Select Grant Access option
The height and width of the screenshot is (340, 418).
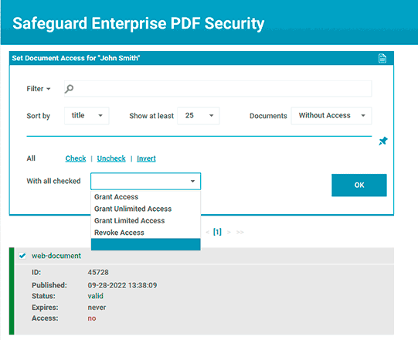click(x=116, y=197)
